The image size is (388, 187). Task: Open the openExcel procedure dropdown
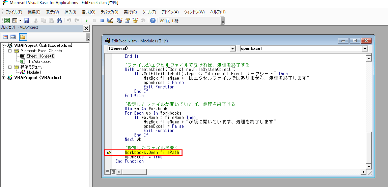point(365,49)
